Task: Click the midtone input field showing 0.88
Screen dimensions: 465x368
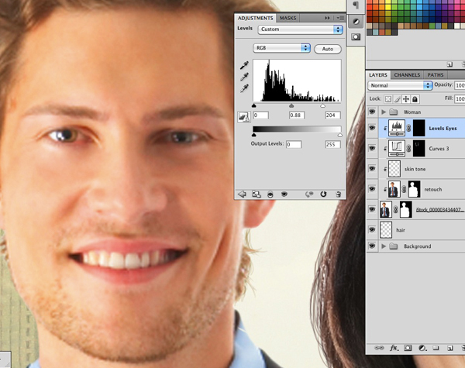Action: 296,115
